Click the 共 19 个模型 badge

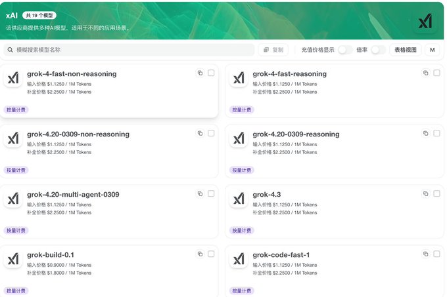pyautogui.click(x=39, y=15)
